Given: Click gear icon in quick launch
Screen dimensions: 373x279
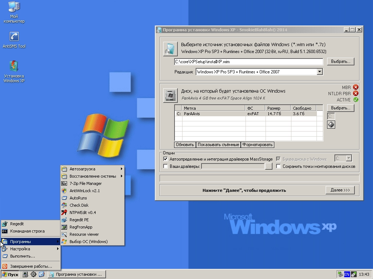Looking at the screenshot, I should [33, 274].
